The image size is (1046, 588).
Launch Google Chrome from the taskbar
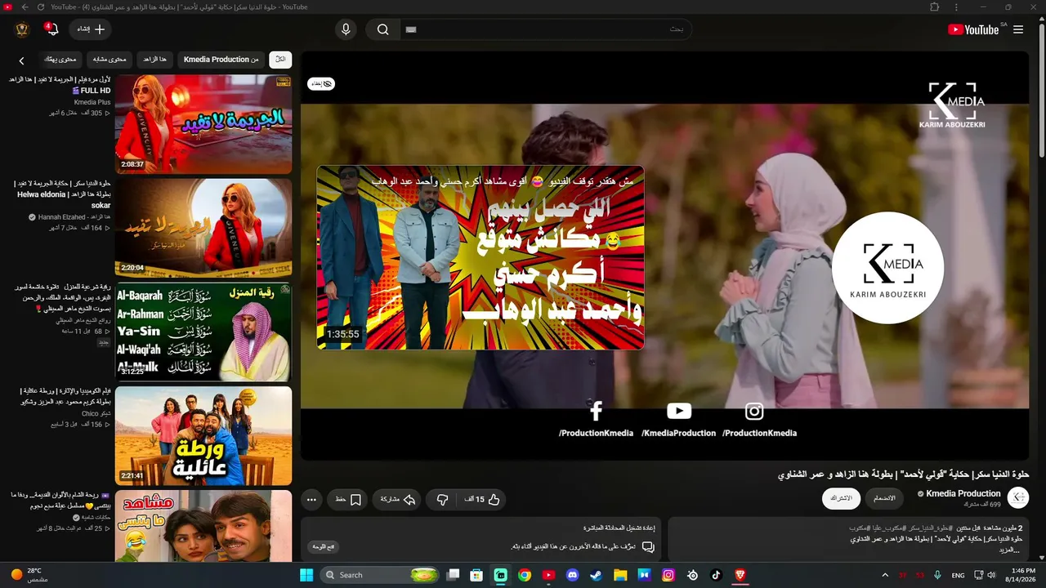point(525,575)
